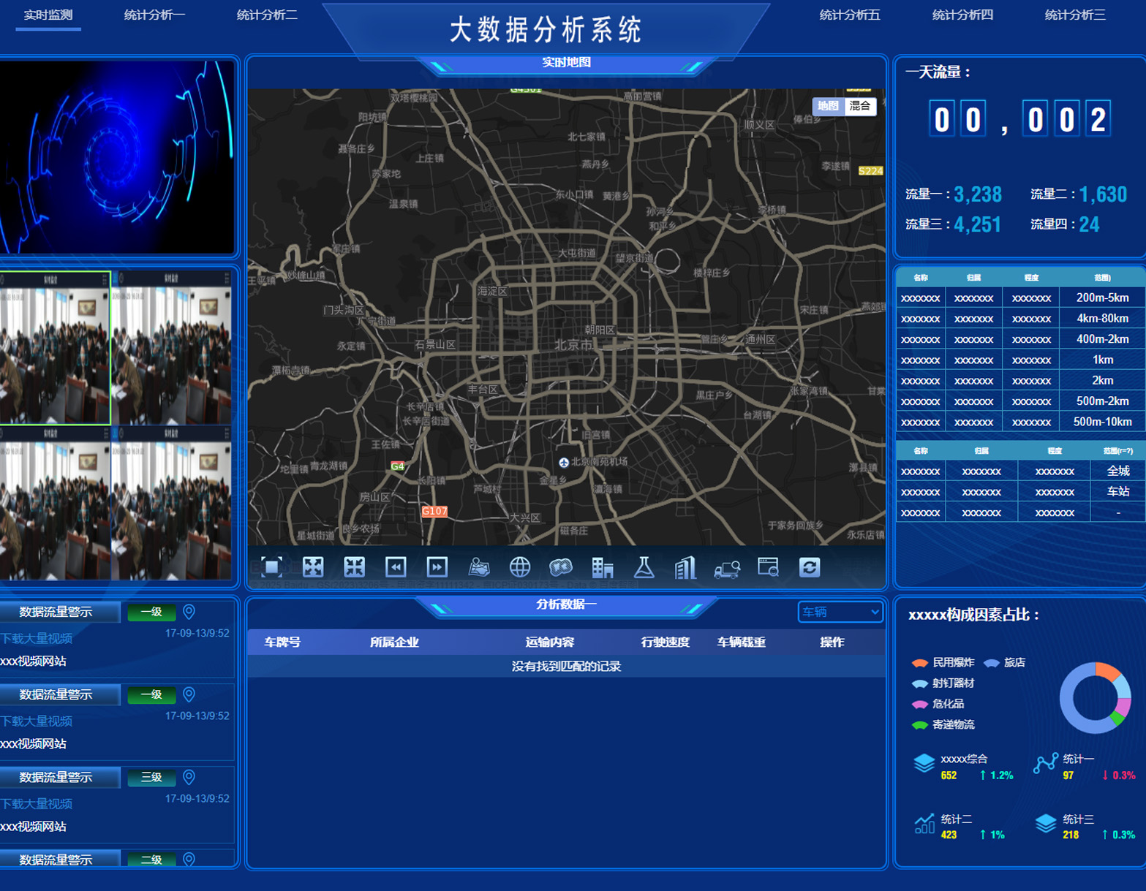Switch map to 地图 view

click(828, 106)
